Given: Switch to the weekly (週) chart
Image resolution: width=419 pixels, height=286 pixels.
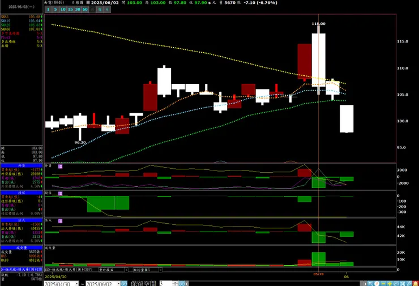Looking at the screenshot, I should (100, 10).
